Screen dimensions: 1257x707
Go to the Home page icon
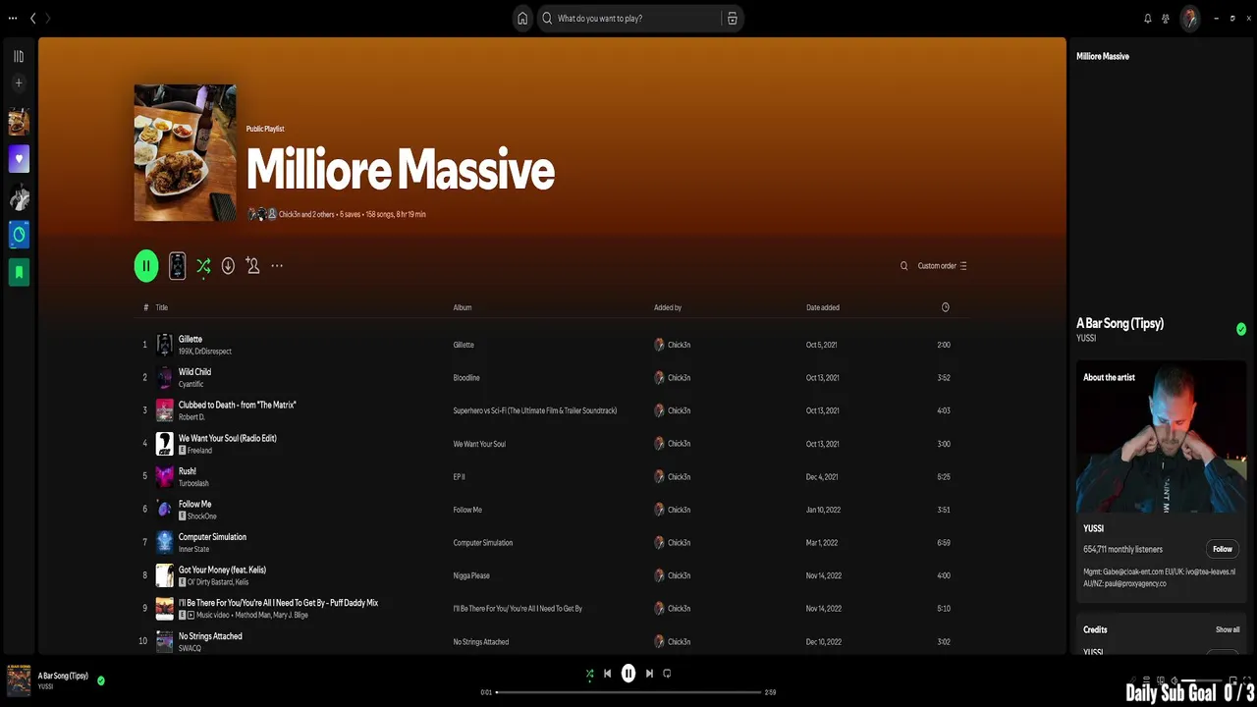coord(522,18)
